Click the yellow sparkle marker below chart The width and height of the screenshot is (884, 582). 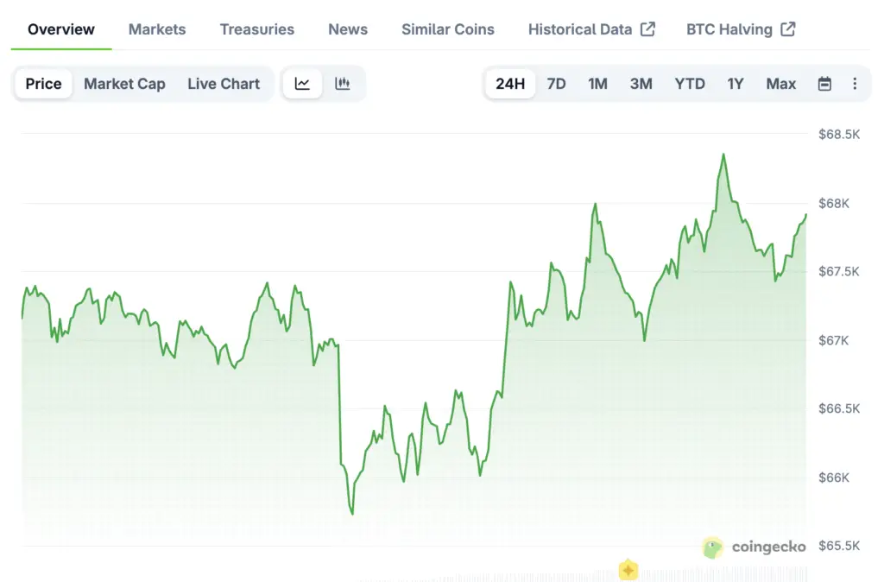[628, 571]
